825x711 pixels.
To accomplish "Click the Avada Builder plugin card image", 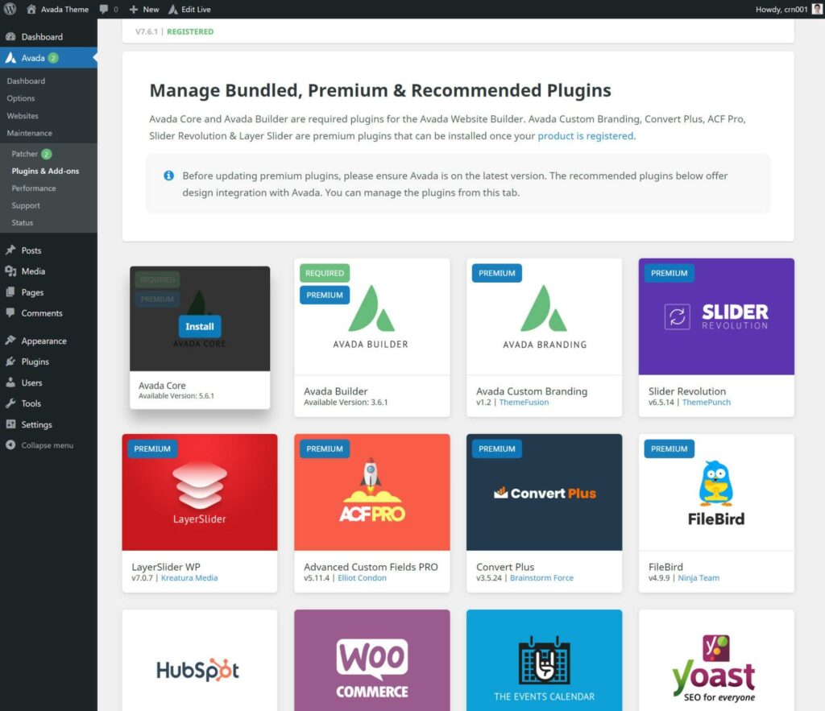I will click(x=372, y=316).
